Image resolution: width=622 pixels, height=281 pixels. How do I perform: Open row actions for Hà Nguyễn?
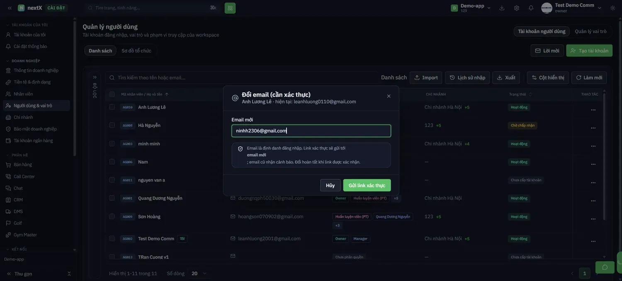point(593,128)
